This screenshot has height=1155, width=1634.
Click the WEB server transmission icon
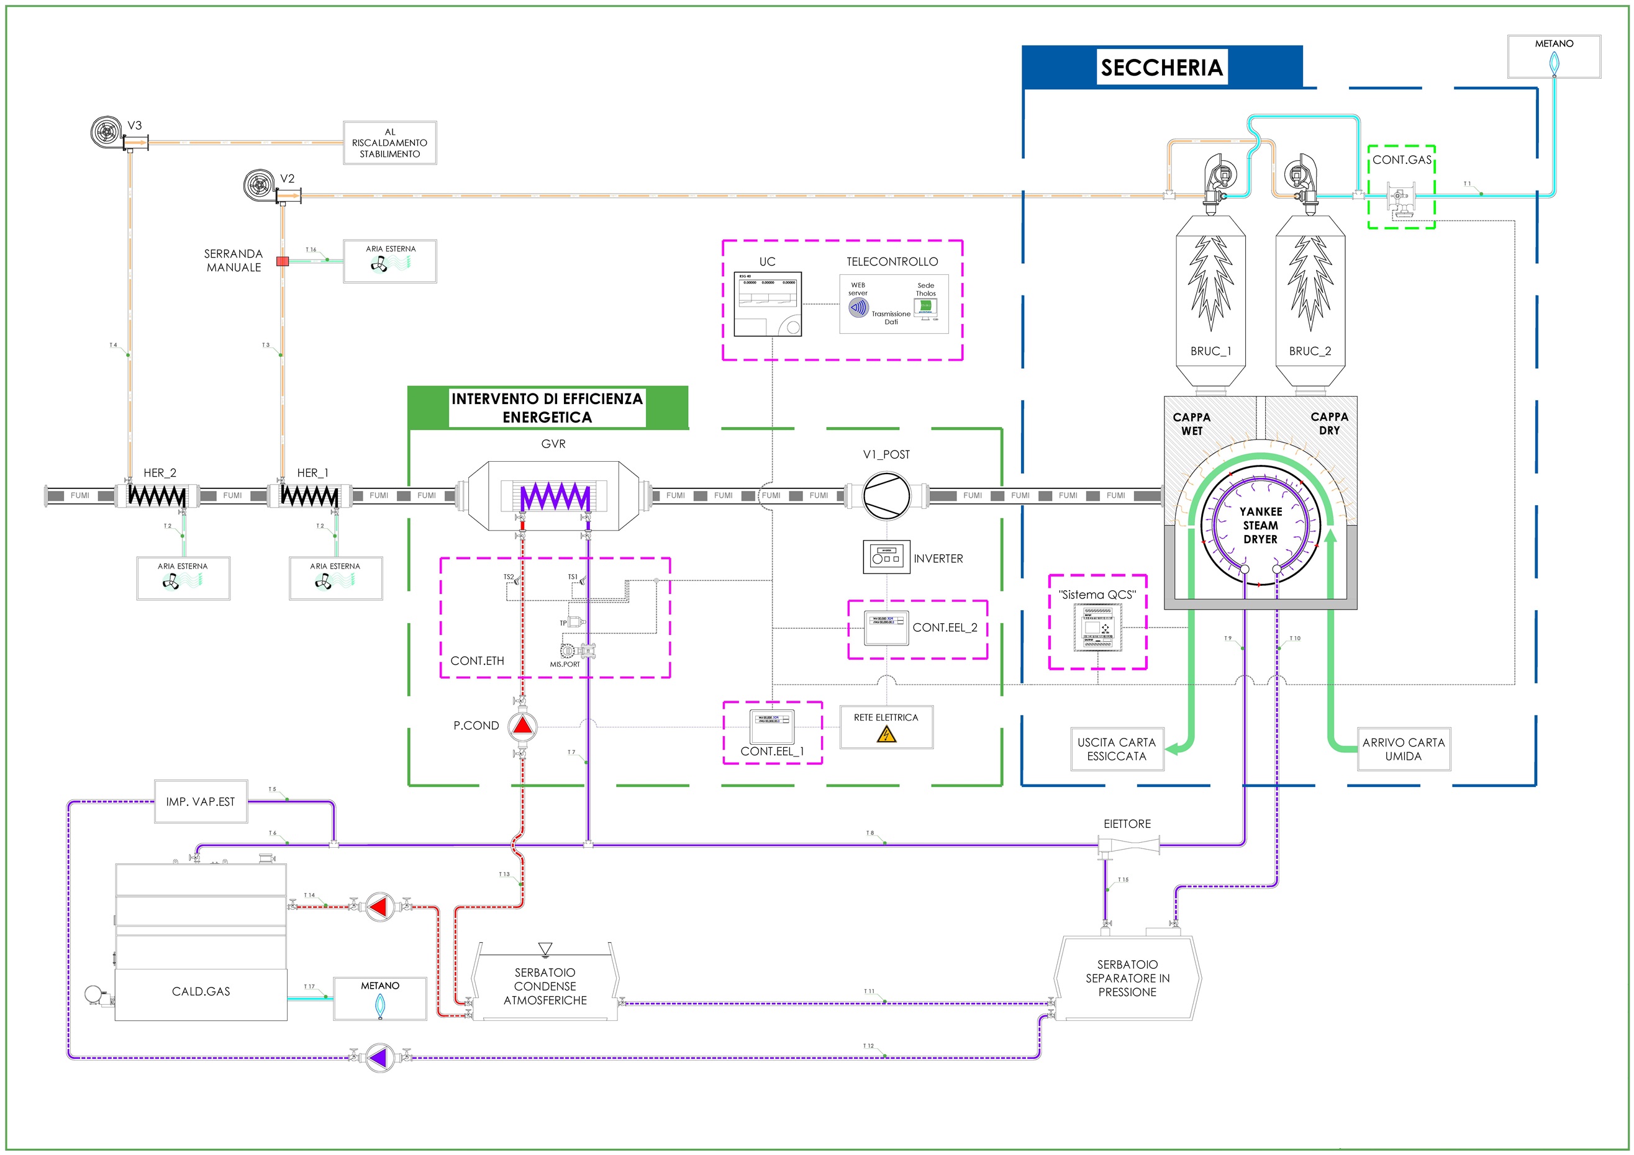click(x=858, y=307)
